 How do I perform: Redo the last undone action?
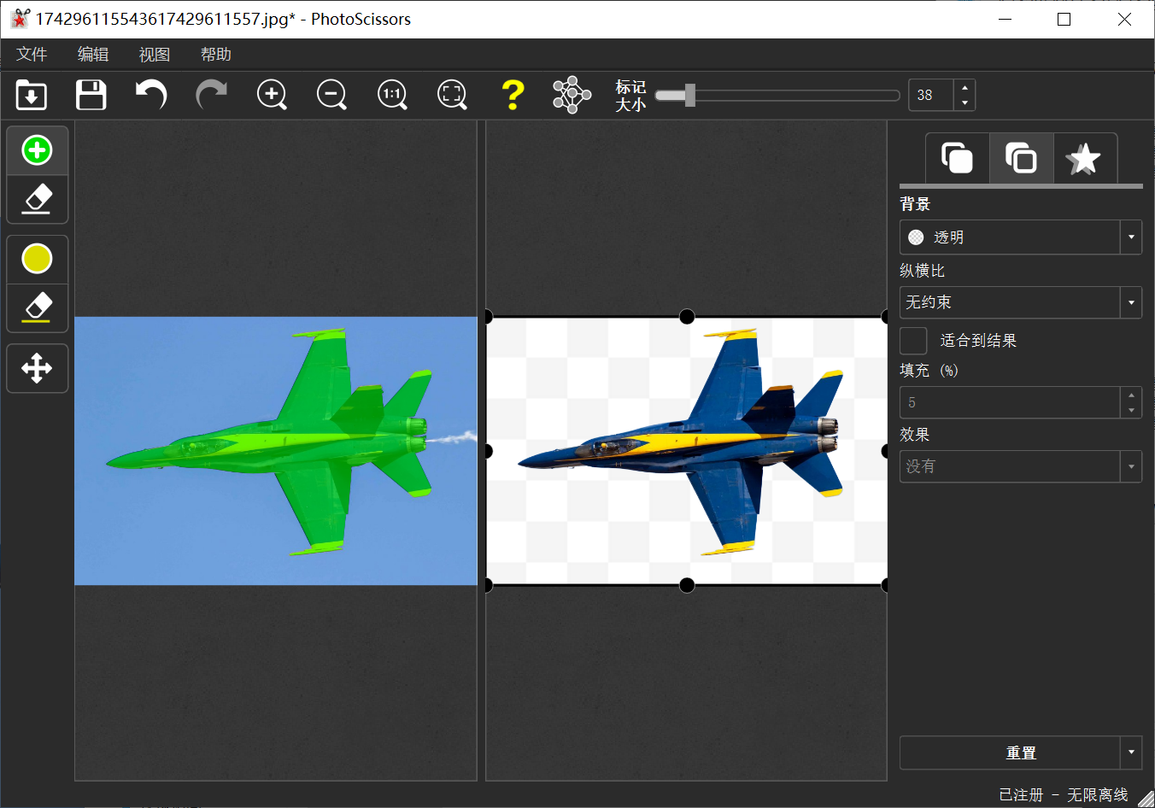pyautogui.click(x=211, y=95)
